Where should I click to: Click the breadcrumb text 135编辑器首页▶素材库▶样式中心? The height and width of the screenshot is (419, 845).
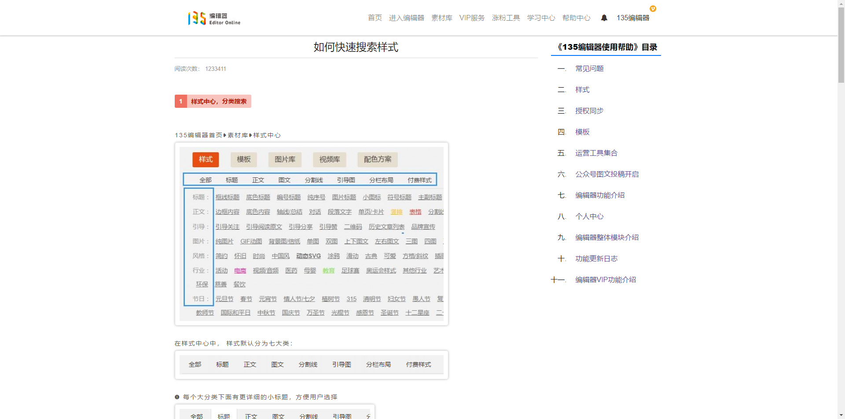[228, 136]
